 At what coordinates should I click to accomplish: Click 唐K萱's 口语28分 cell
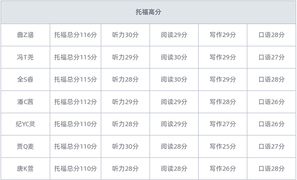[272, 168]
